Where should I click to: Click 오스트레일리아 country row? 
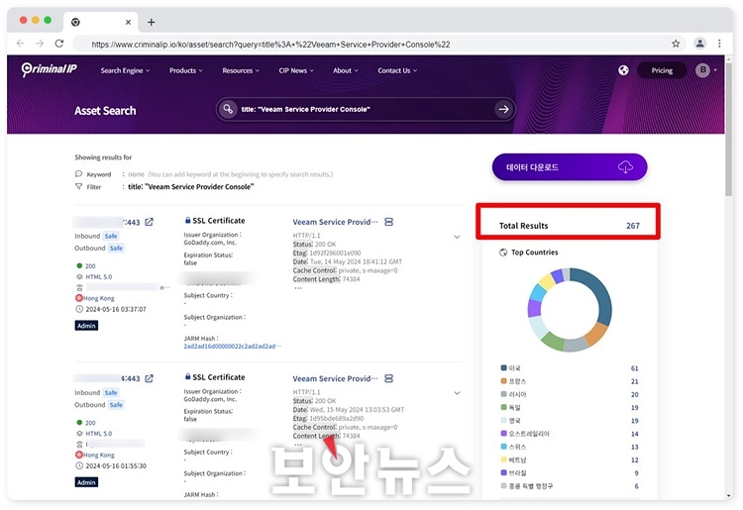(x=570, y=434)
